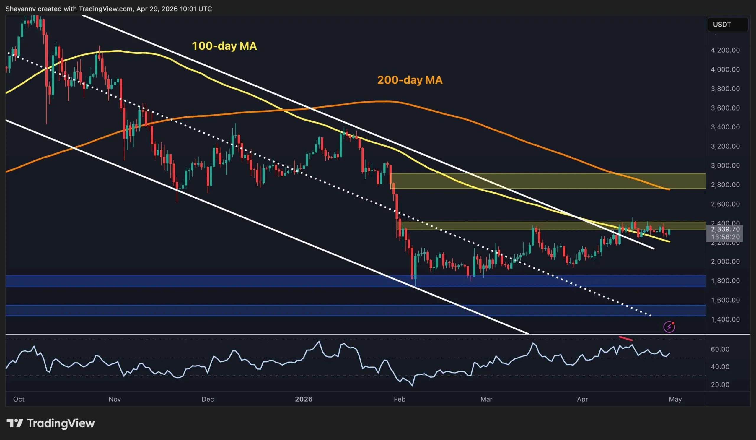Click the TradingView logo icon

coord(15,423)
